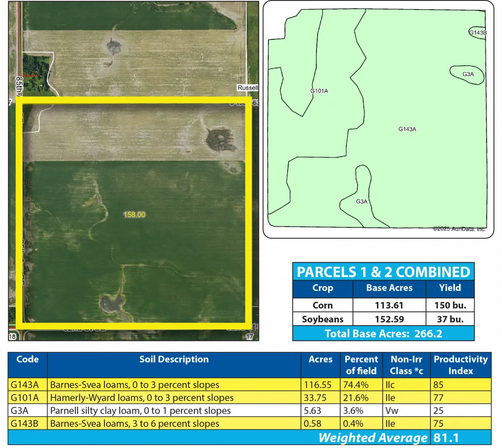
Task: Select the Hamerly-Wyard loams soil description
Action: (142, 398)
